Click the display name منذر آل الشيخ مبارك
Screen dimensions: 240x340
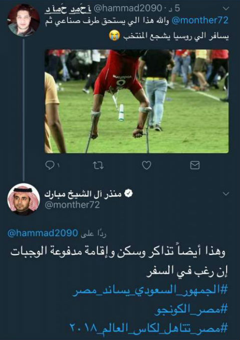pyautogui.click(x=83, y=194)
